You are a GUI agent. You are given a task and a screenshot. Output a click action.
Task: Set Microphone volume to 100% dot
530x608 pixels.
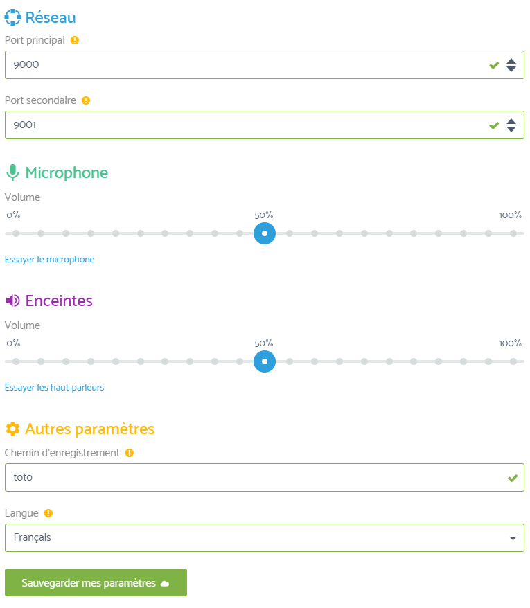pyautogui.click(x=513, y=233)
